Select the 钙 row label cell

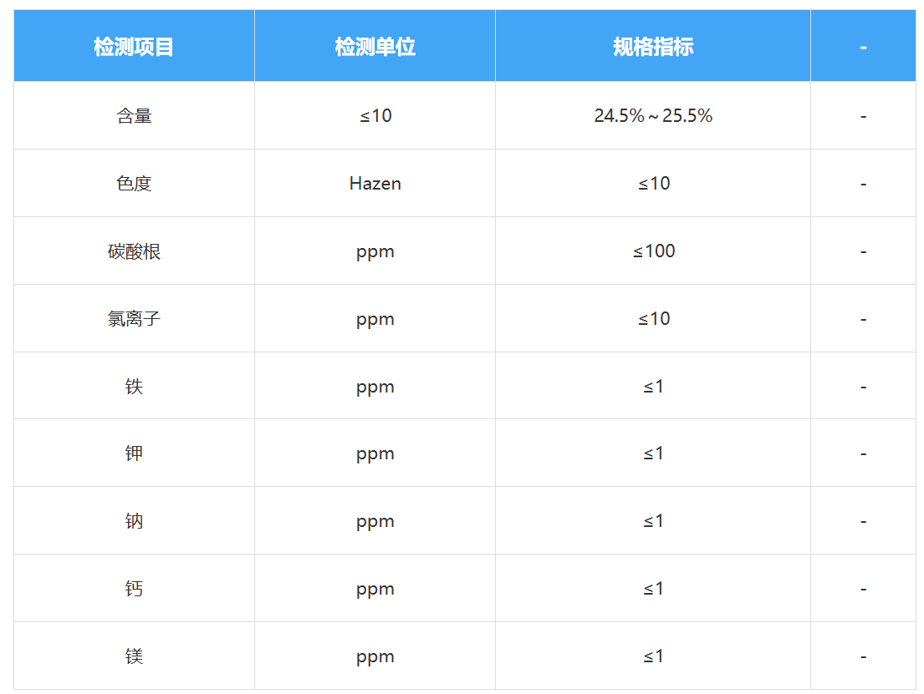click(134, 589)
